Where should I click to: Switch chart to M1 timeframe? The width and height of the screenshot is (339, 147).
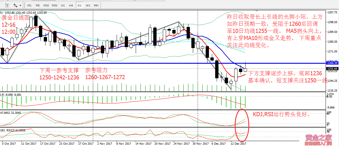(29, 5)
